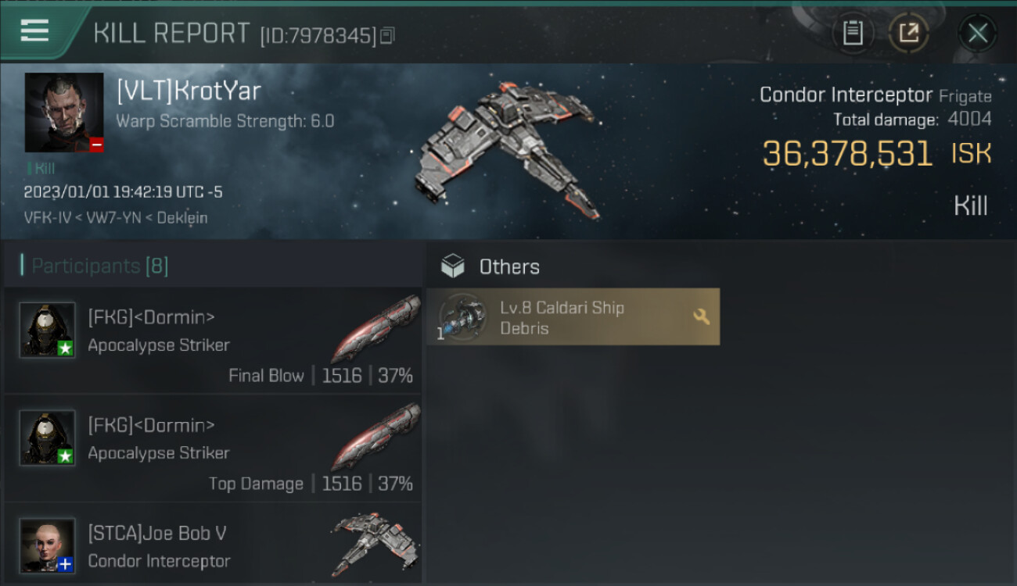Click the red minus standing badge
The height and width of the screenshot is (586, 1017).
[x=96, y=145]
